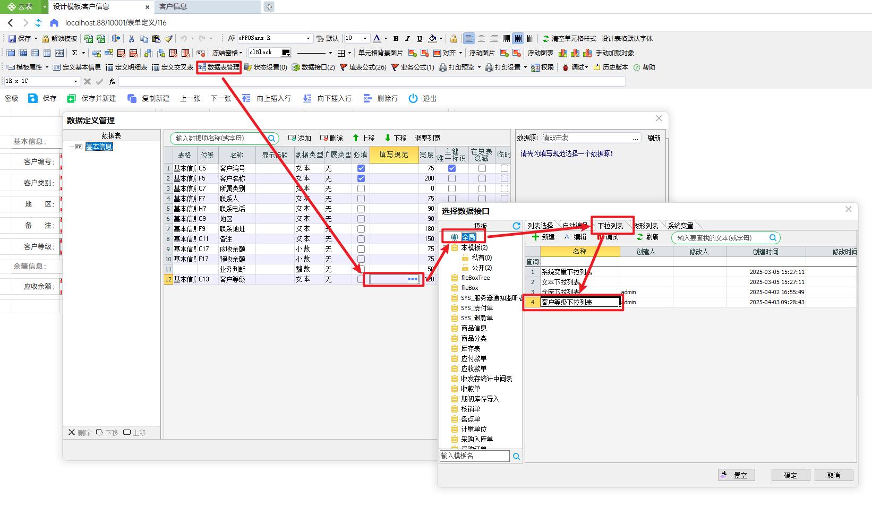The width and height of the screenshot is (872, 506).
Task: Click the browser back arrow
Action: [x=11, y=23]
